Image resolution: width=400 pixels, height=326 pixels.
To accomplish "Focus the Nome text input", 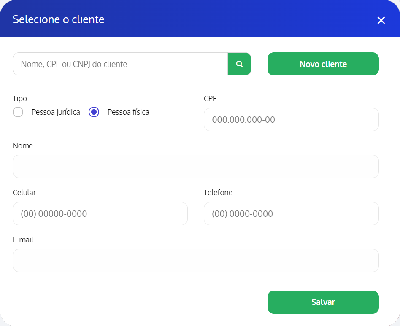I will (x=196, y=167).
